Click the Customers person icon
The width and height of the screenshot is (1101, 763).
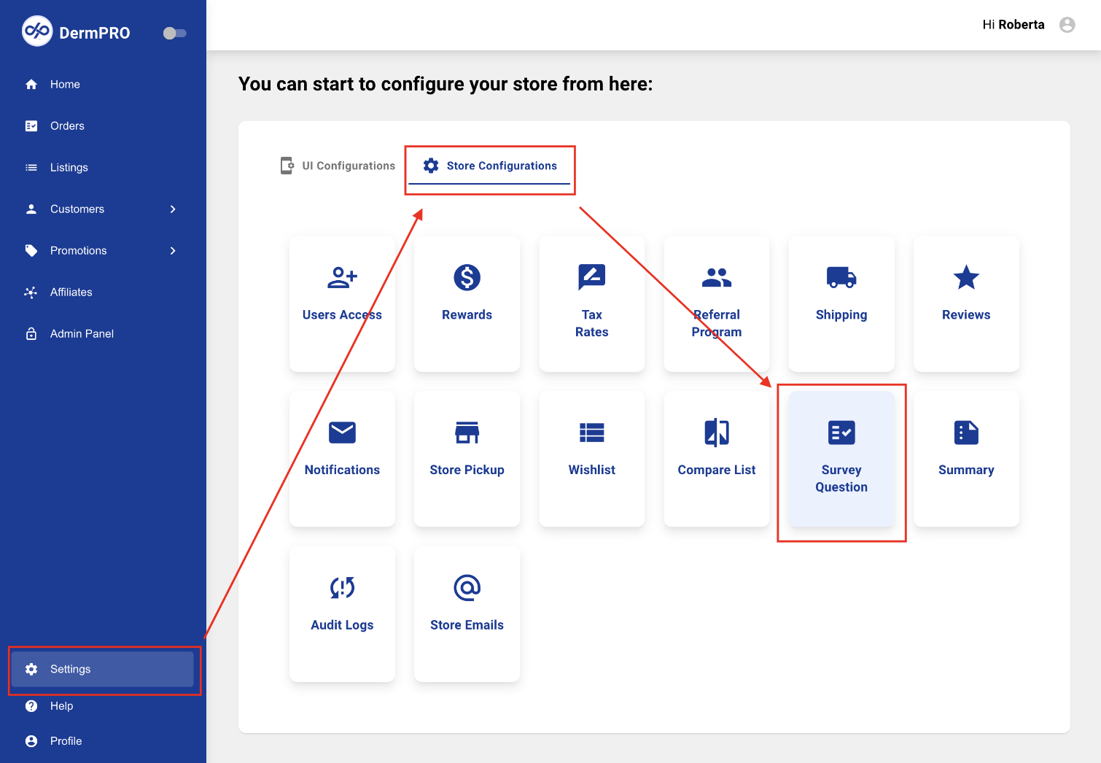31,209
